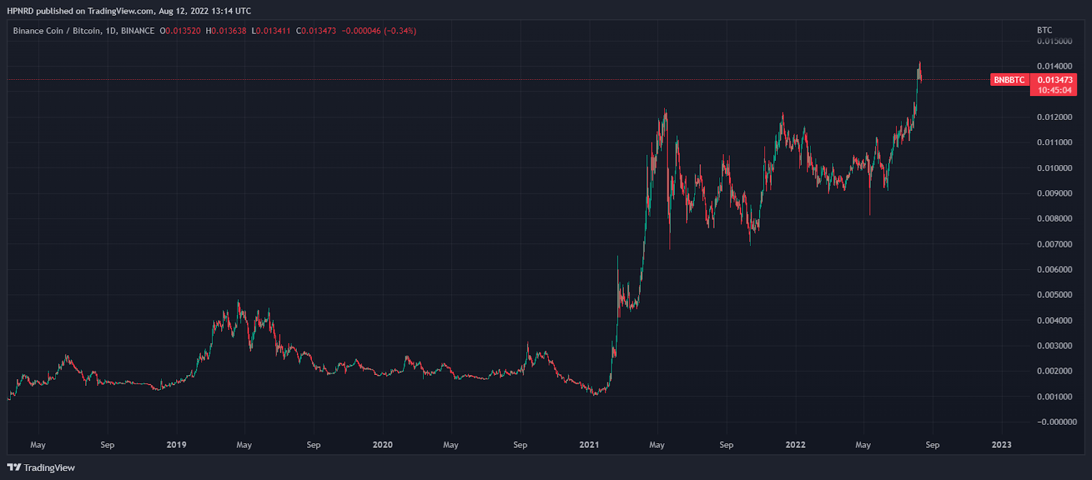Click the HPNRD published header text
This screenshot has width=1092, height=480.
[x=129, y=11]
